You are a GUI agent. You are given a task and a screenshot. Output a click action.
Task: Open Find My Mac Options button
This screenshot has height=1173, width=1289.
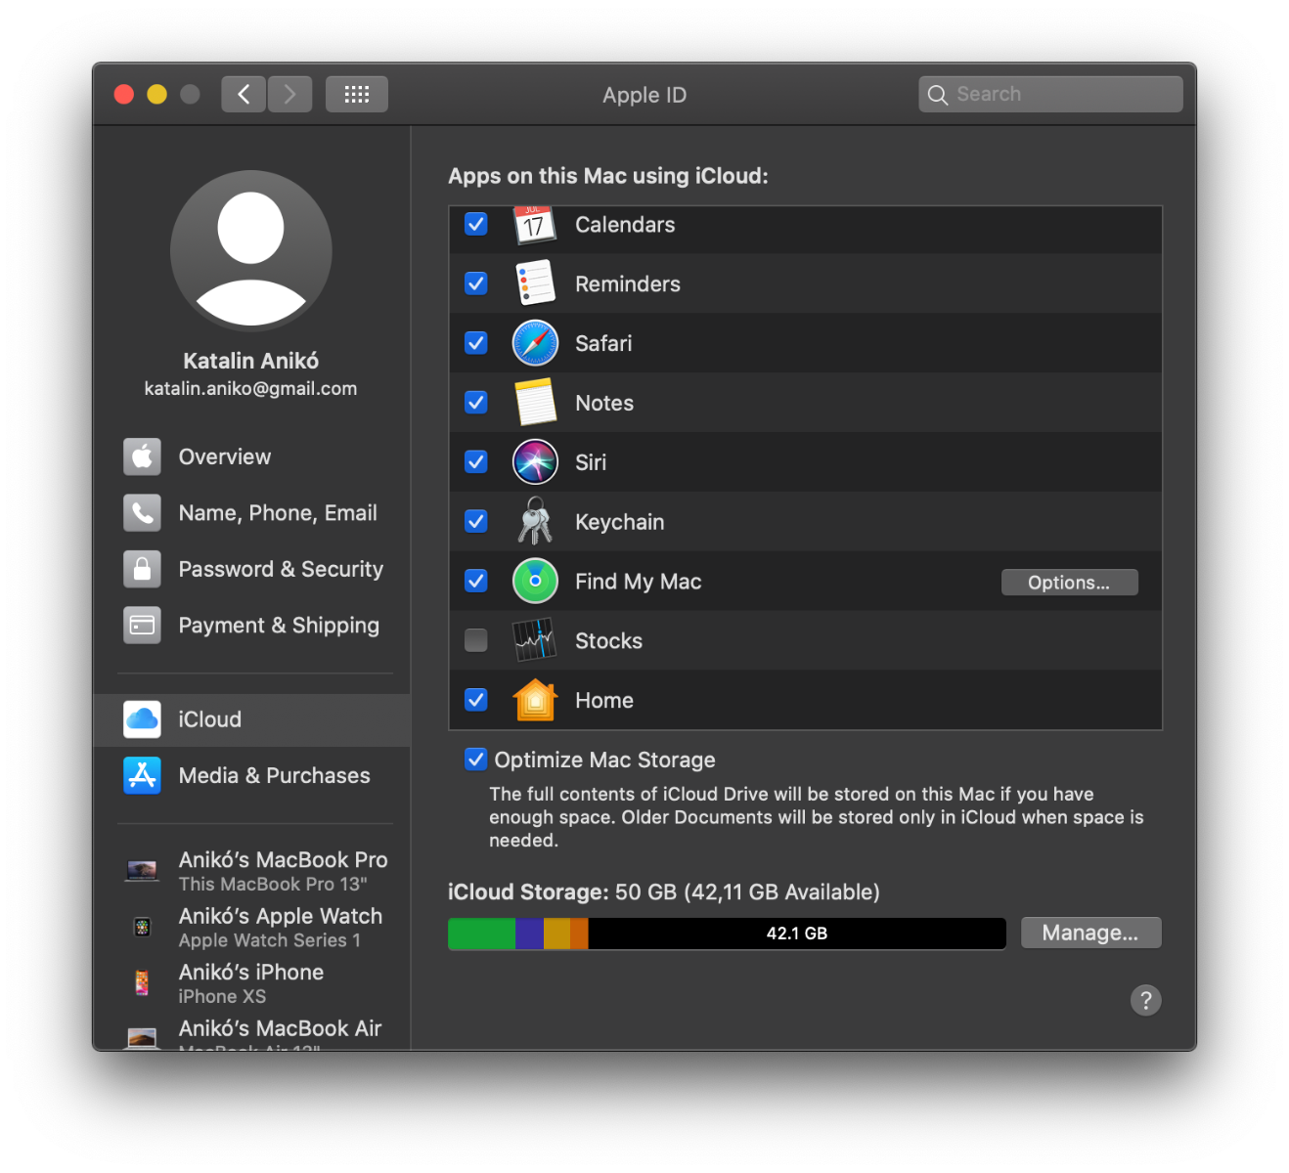click(x=1069, y=583)
